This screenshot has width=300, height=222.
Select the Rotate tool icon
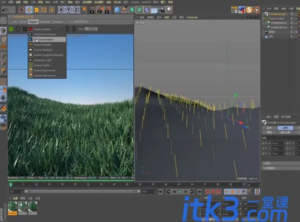[44, 9]
